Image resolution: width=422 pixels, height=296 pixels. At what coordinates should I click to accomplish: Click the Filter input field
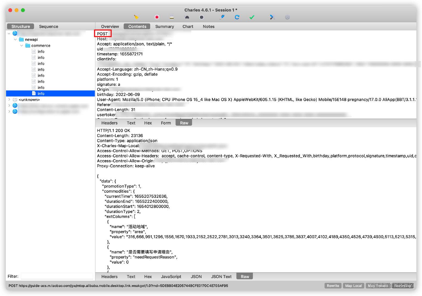(x=57, y=276)
